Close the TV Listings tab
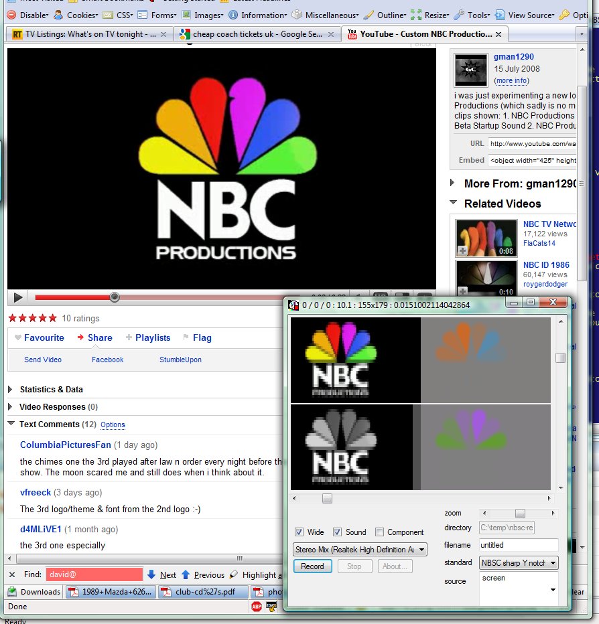 click(x=163, y=35)
